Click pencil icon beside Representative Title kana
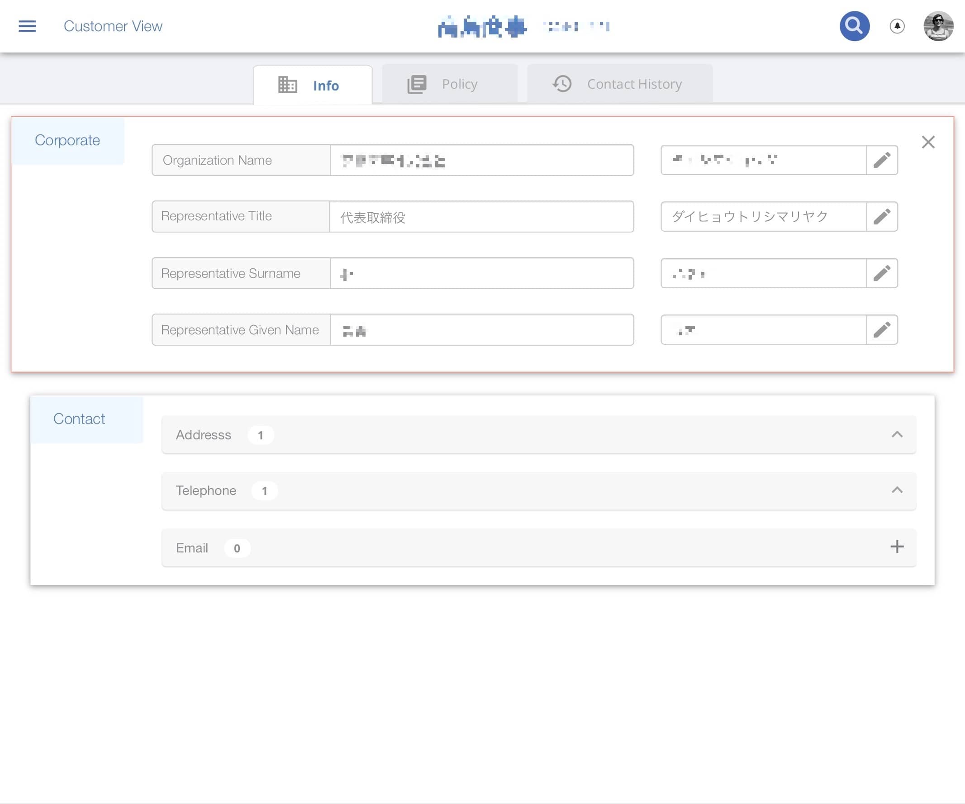965x804 pixels. [881, 216]
